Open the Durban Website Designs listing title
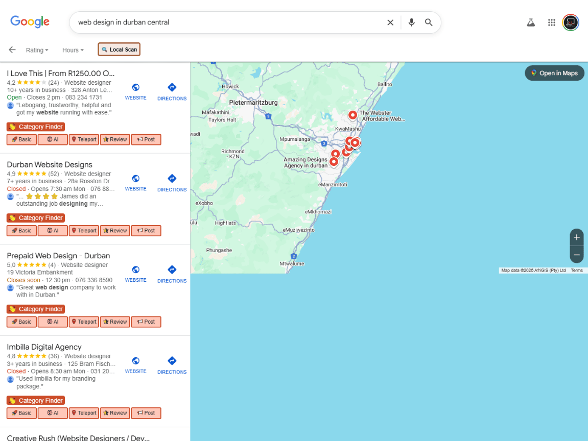 50,164
